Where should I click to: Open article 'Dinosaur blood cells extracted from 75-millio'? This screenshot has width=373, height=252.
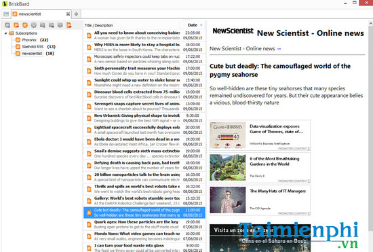pyautogui.click(x=144, y=94)
